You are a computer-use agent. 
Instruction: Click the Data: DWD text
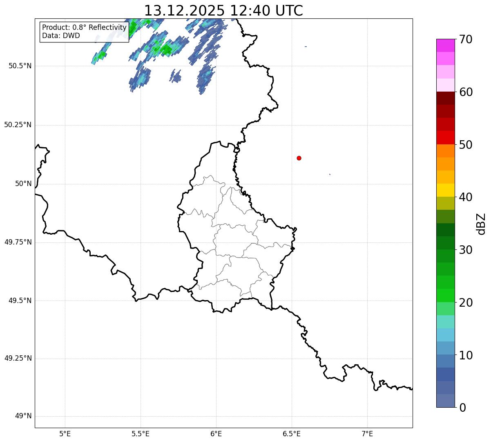click(x=61, y=36)
